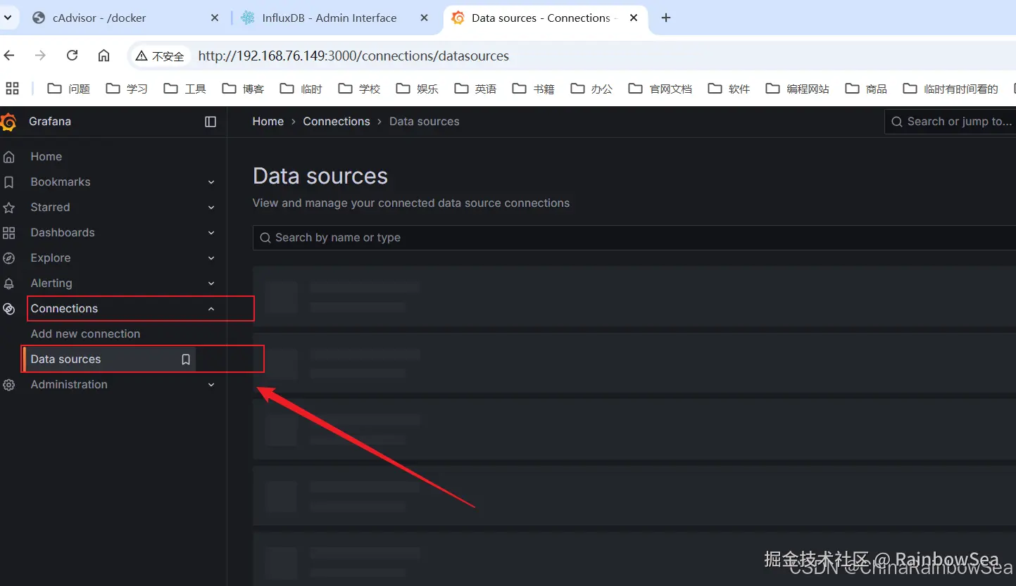This screenshot has width=1016, height=586.
Task: Click the browser forward arrow
Action: pos(41,56)
